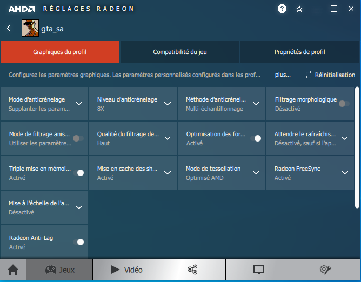Open the Vidéo tab

click(126, 270)
